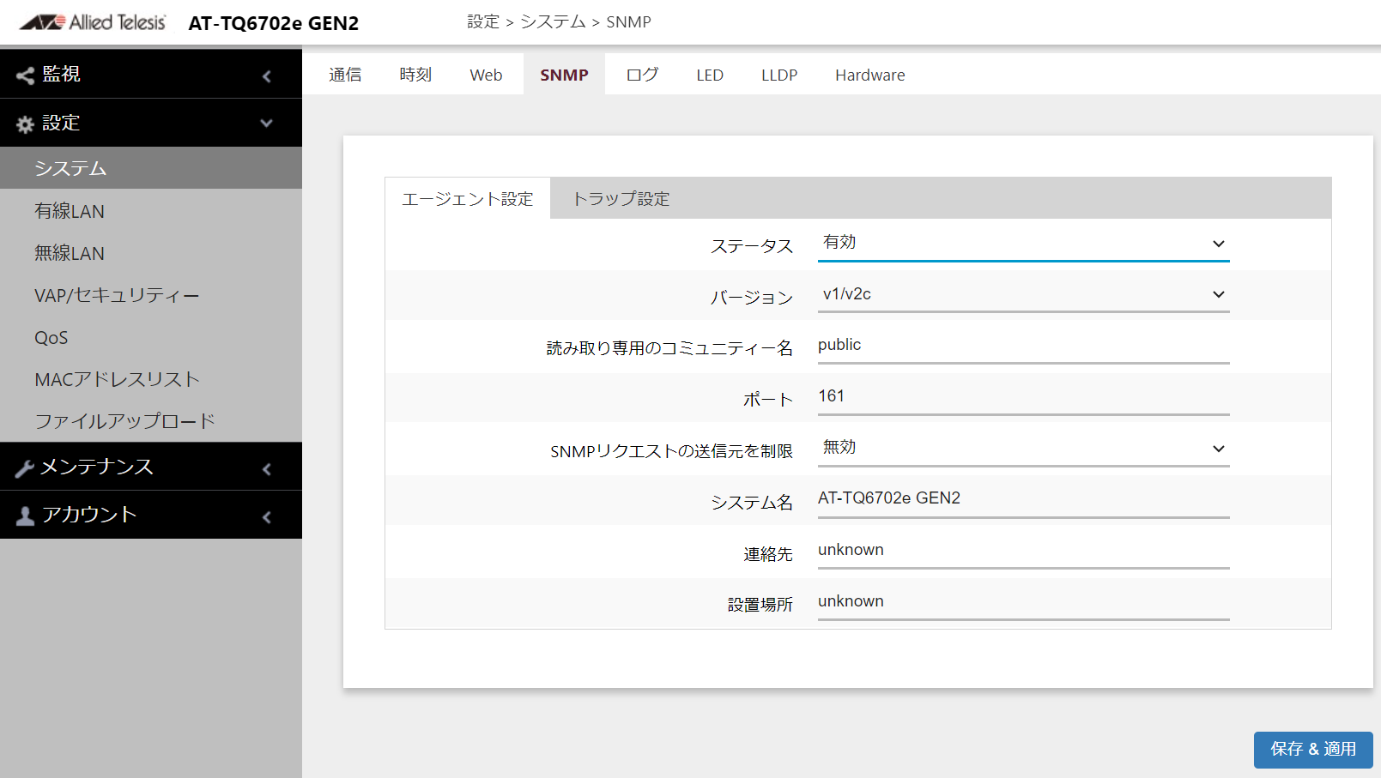The image size is (1381, 778).
Task: Switch to the LLDP tab
Action: (779, 75)
